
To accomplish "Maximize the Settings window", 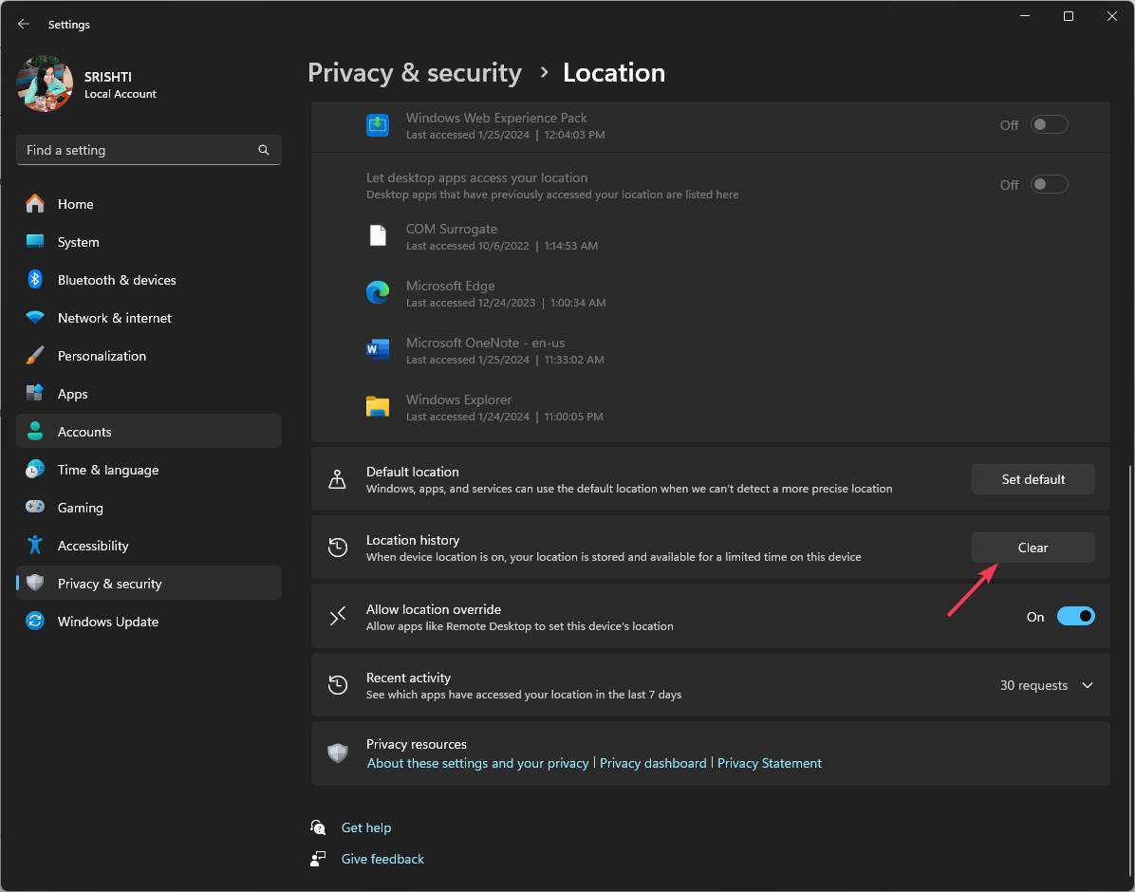I will pyautogui.click(x=1069, y=17).
